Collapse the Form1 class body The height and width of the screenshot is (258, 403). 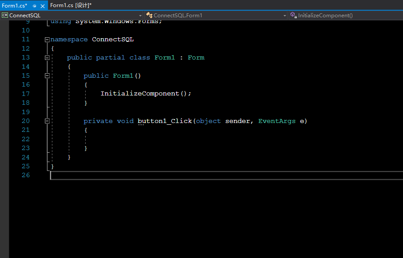(47, 57)
